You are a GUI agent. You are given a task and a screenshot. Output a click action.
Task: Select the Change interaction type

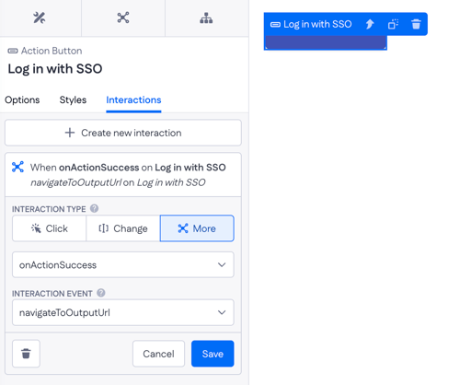[x=123, y=228]
